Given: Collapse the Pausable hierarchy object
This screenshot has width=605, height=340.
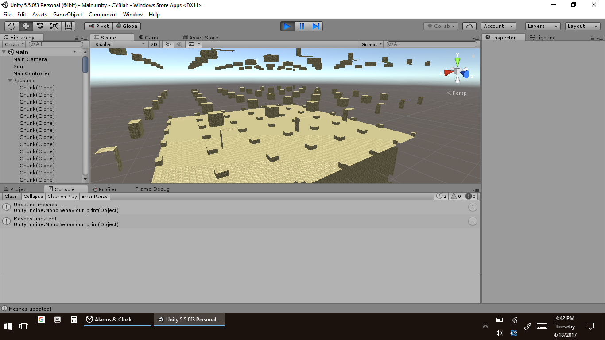Looking at the screenshot, I should point(10,81).
